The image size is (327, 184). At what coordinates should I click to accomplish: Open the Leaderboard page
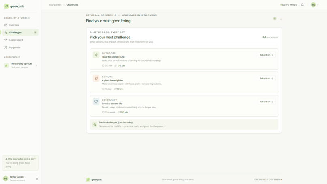(20, 40)
